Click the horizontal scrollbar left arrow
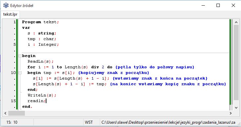Screen dimensions: 241x127 coord(5,113)
